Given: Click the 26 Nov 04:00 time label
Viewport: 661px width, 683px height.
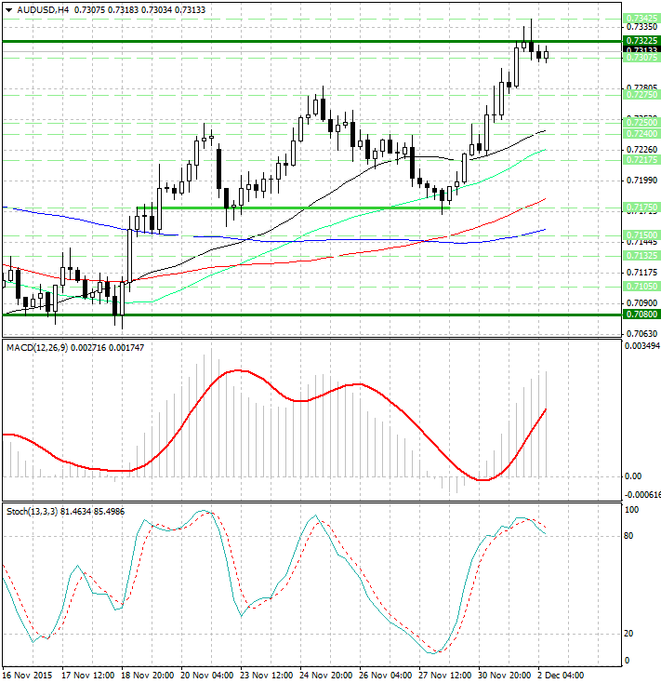Looking at the screenshot, I should [386, 676].
